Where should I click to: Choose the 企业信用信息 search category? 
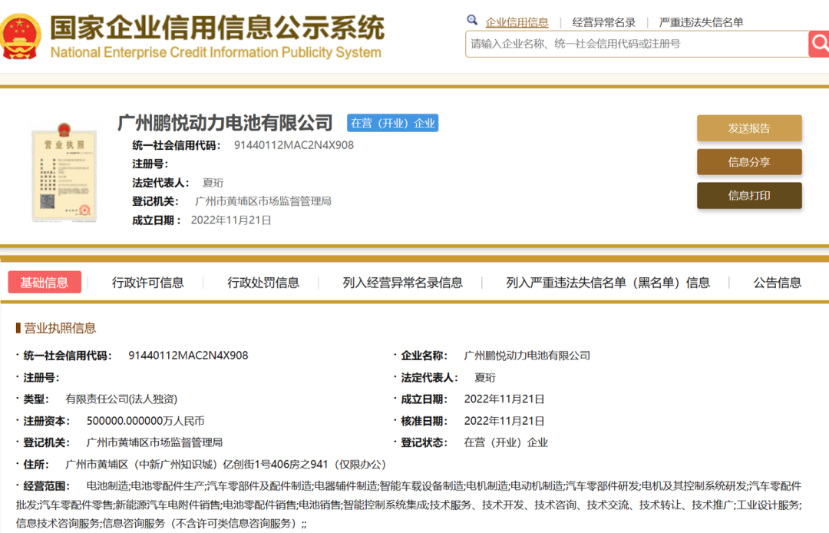point(517,22)
